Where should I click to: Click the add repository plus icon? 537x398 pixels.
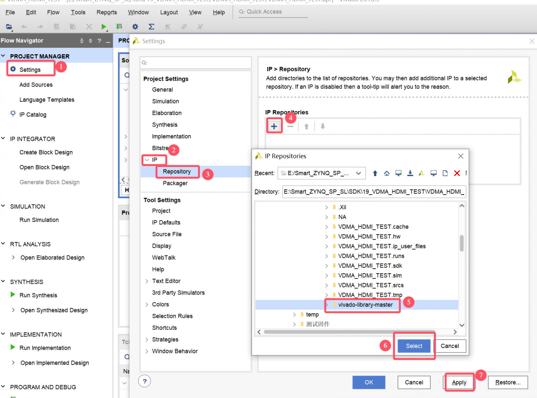[274, 126]
